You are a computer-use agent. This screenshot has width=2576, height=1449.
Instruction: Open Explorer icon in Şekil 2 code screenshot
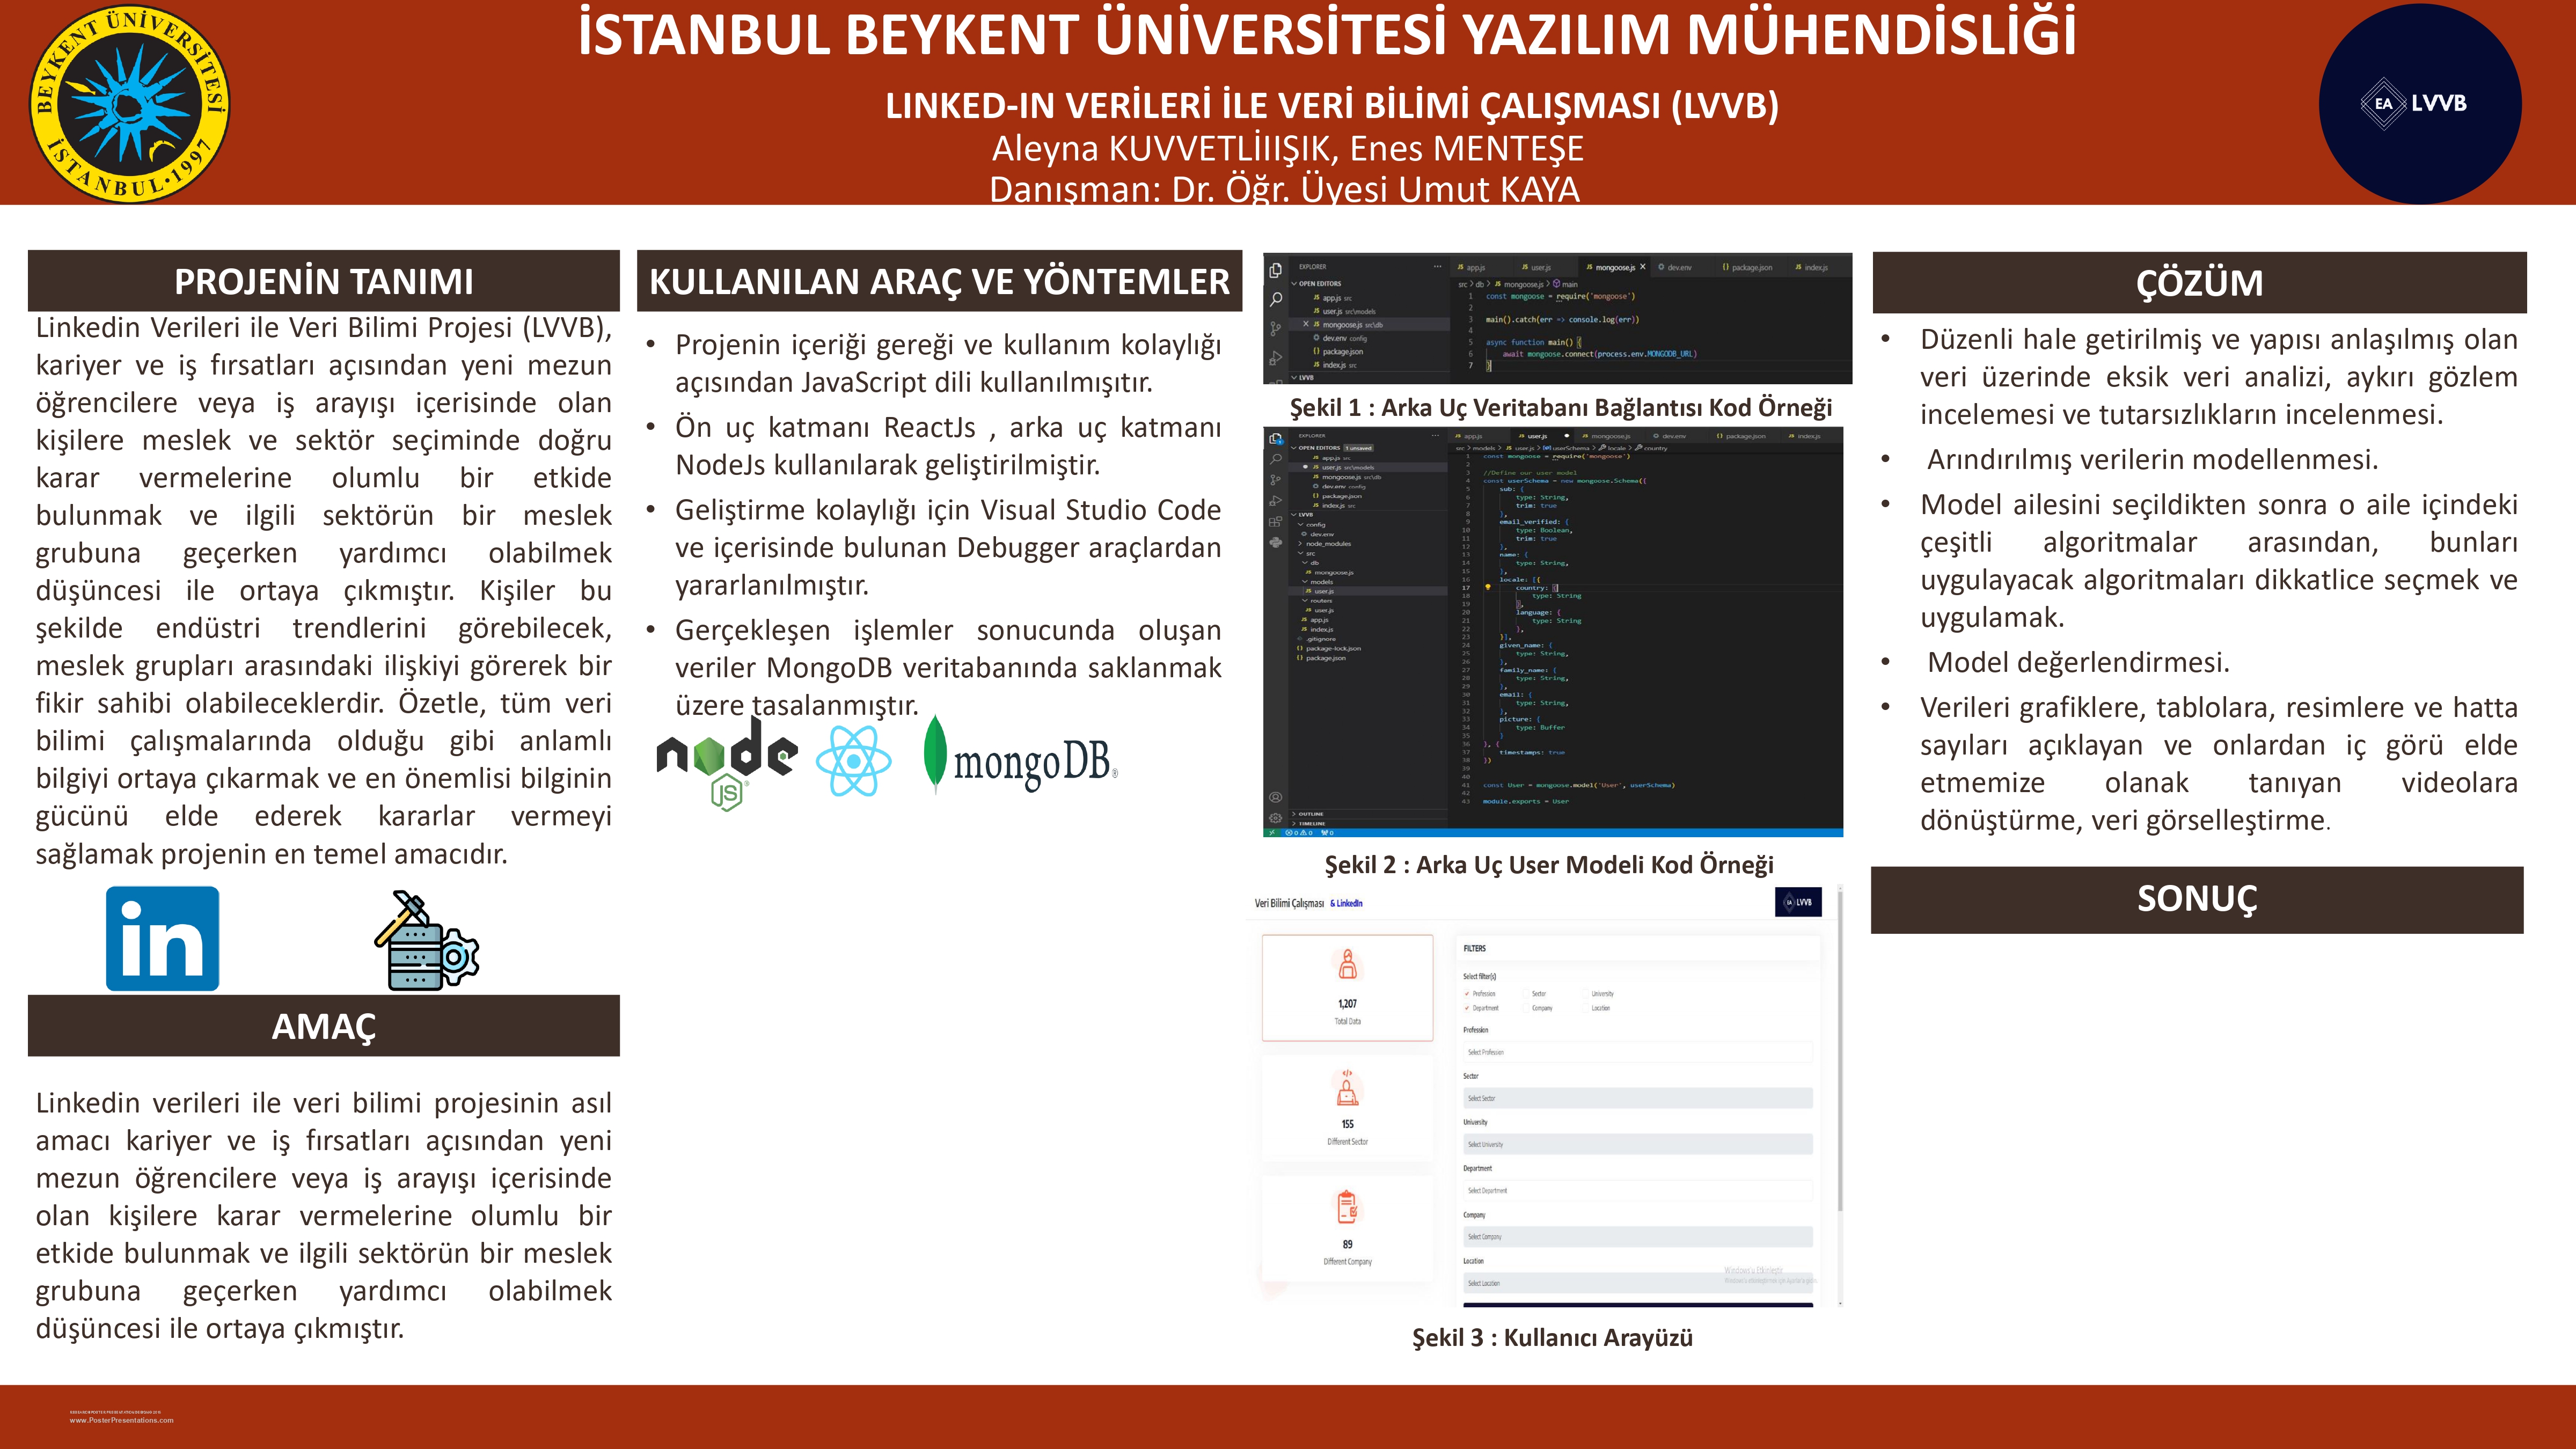click(x=1276, y=439)
